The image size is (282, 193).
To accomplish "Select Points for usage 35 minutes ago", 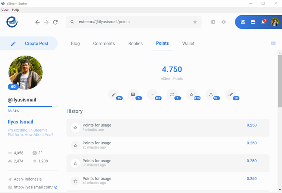I will coord(168,163).
